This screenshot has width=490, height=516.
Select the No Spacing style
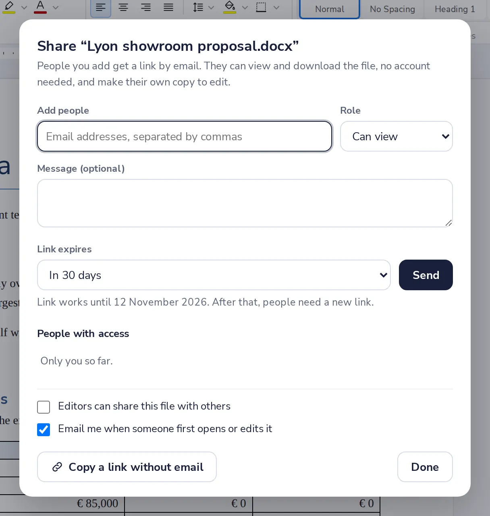coord(392,9)
